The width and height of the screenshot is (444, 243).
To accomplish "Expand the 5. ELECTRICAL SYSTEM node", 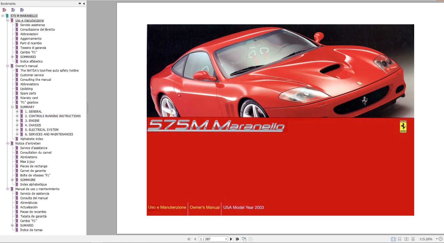I will [17, 130].
